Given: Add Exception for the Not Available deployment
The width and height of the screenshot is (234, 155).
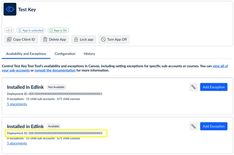Looking at the screenshot, I should click(x=214, y=87).
